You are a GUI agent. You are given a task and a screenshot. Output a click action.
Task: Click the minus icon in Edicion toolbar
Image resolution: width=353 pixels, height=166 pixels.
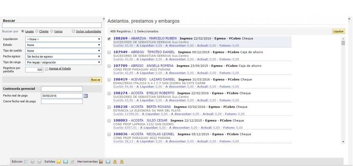click(x=39, y=161)
